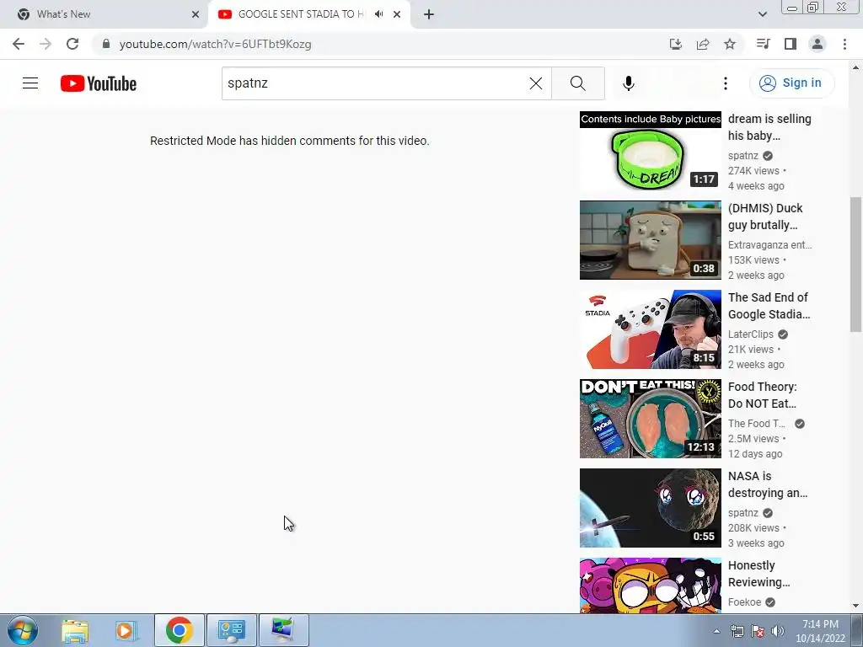Click the padlock site info icon
The image size is (863, 647).
[x=106, y=44]
